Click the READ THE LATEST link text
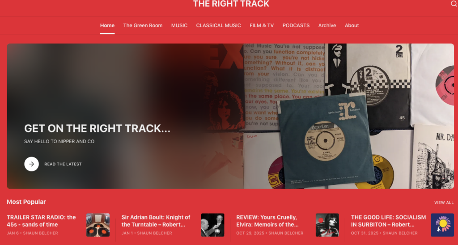 [x=63, y=164]
